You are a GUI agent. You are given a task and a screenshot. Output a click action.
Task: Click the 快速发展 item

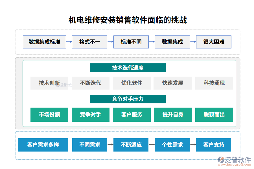pos(173,83)
